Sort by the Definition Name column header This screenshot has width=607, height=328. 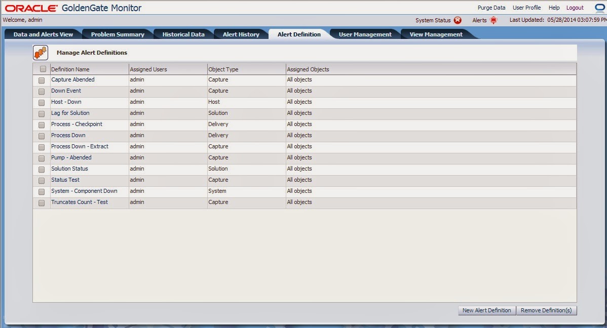[71, 69]
